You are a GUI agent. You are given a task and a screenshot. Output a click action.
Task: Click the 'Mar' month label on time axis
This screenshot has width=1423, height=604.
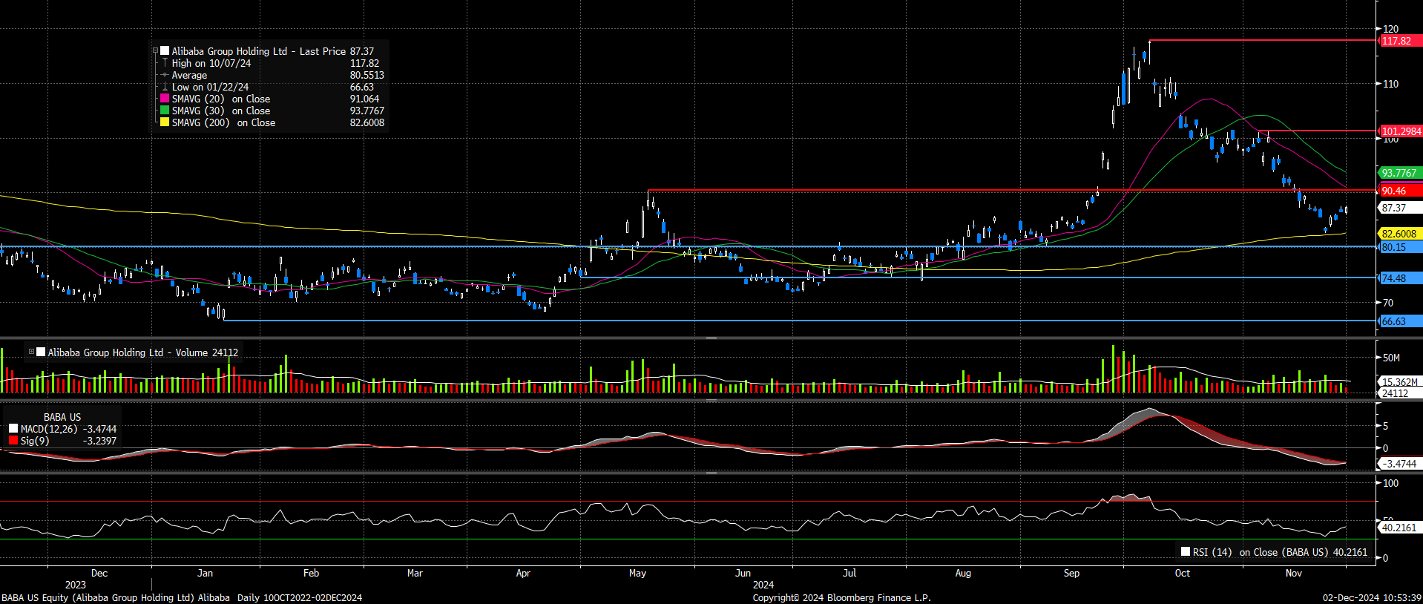(415, 573)
